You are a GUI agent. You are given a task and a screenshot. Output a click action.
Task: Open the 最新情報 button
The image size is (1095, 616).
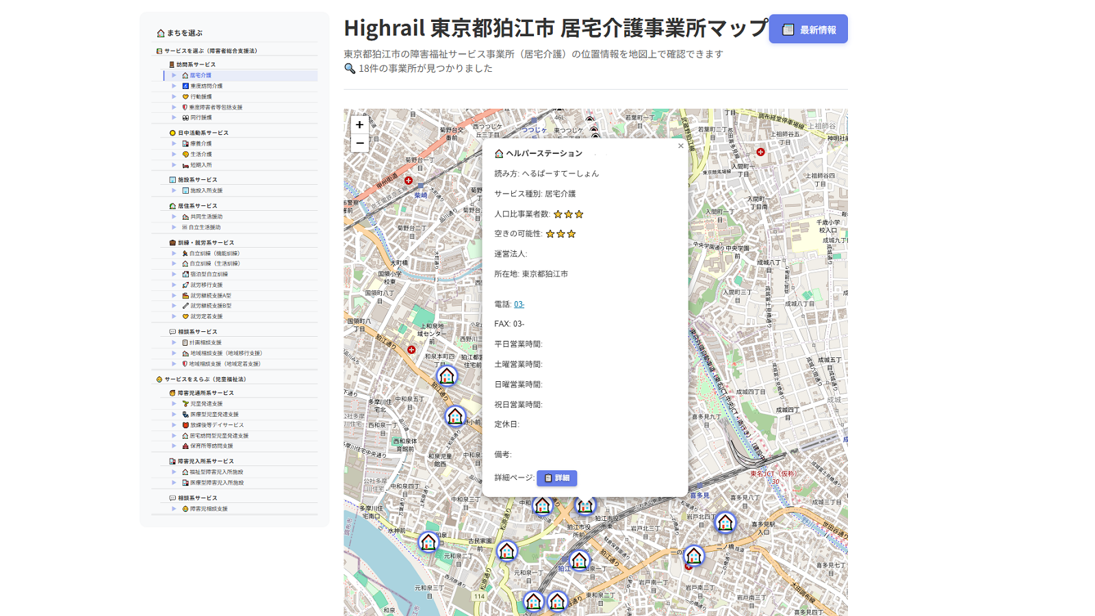(x=808, y=29)
